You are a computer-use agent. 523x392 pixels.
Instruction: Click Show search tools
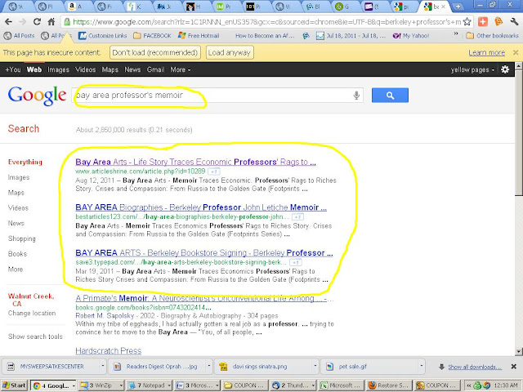35,336
